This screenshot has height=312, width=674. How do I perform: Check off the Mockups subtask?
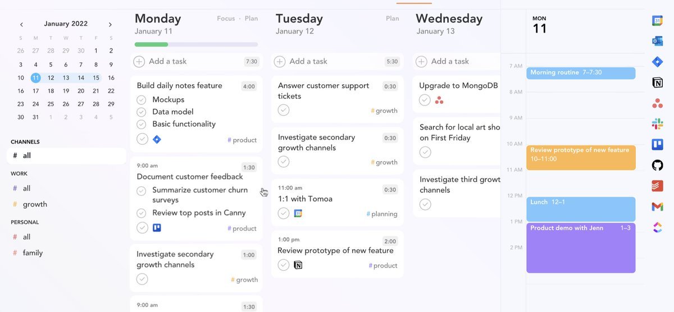142,100
